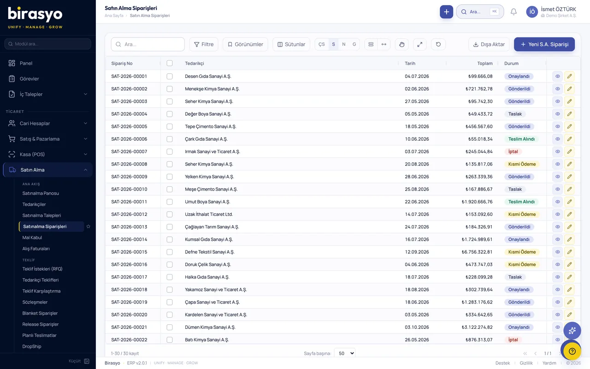Click the horizontal fit-width arrows icon
The width and height of the screenshot is (590, 369).
[384, 44]
